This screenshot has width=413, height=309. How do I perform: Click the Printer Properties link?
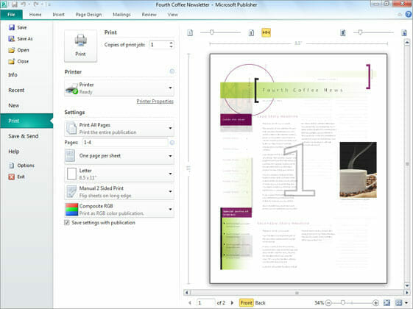pos(155,101)
